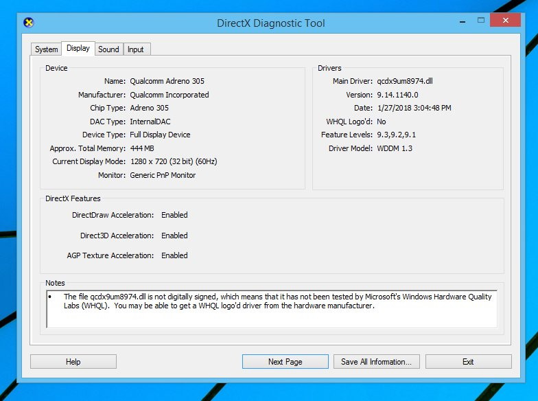Open the Sound tab
The width and height of the screenshot is (538, 401).
point(108,49)
